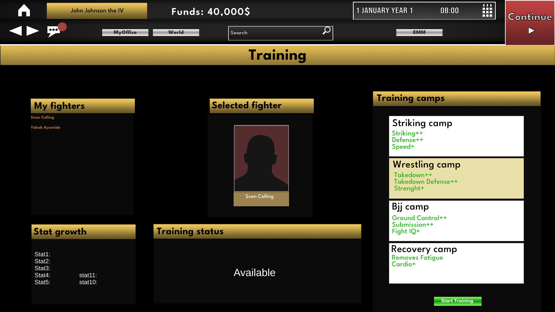Choose the Striking camp option
555x312 pixels.
(456, 136)
